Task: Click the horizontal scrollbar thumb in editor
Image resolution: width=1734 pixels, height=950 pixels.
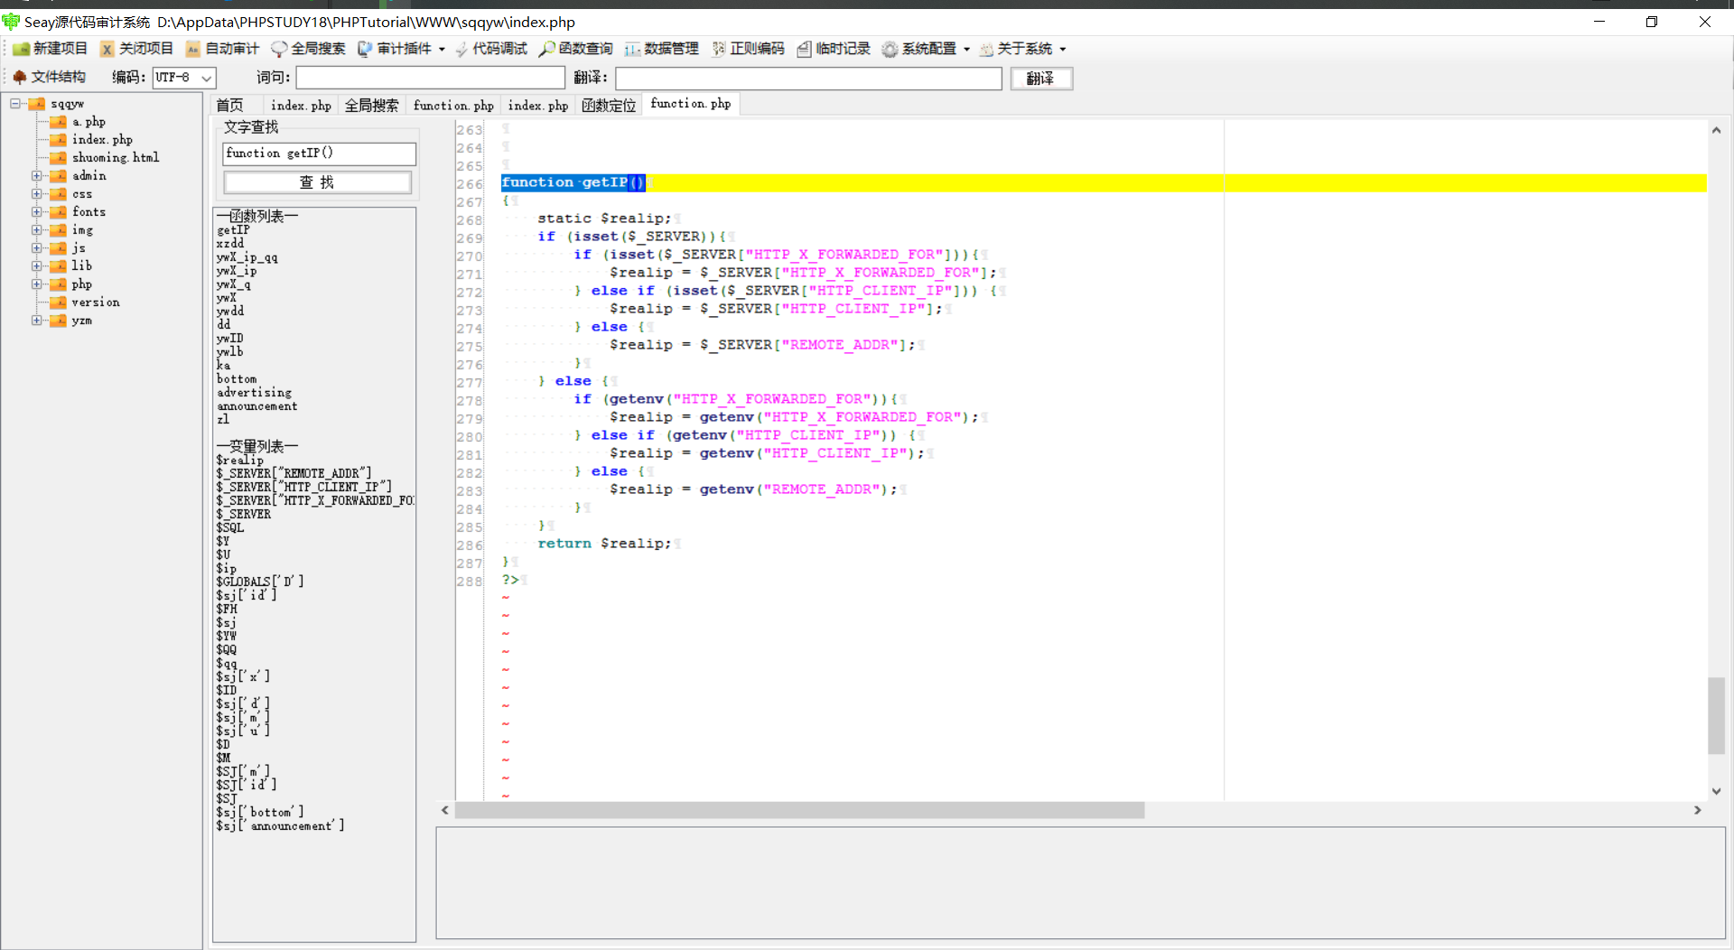Action: tap(799, 811)
